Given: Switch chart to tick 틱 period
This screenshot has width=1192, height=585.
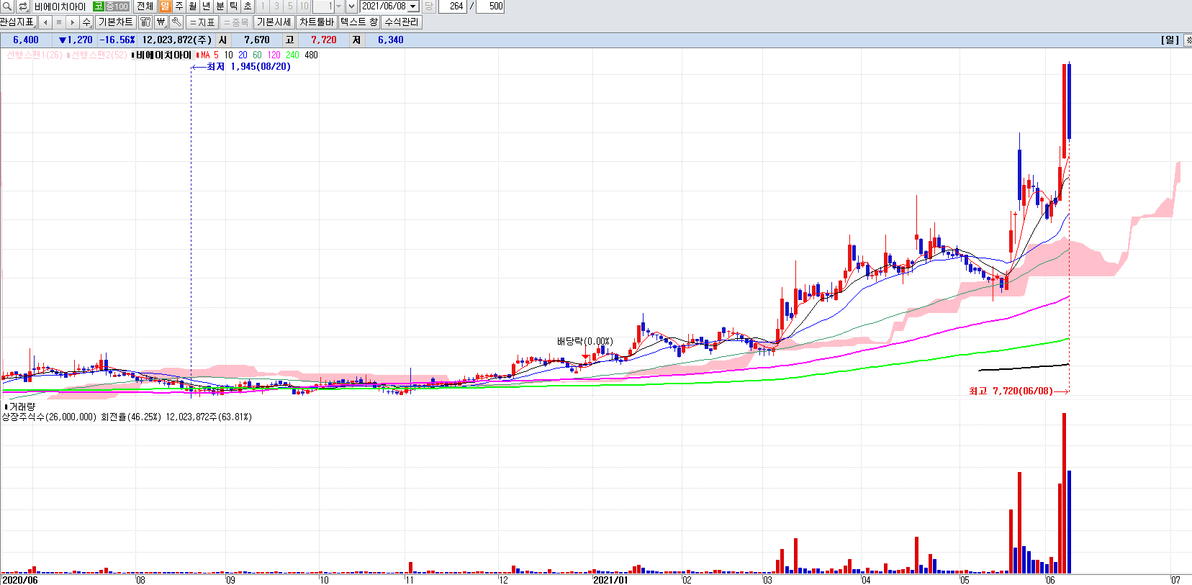Looking at the screenshot, I should click(234, 6).
